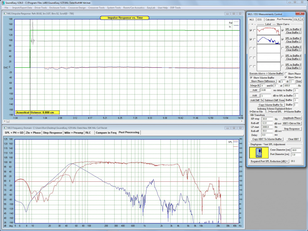Select the blue SPL curve thumbnail in Buffer 2

(269, 40)
